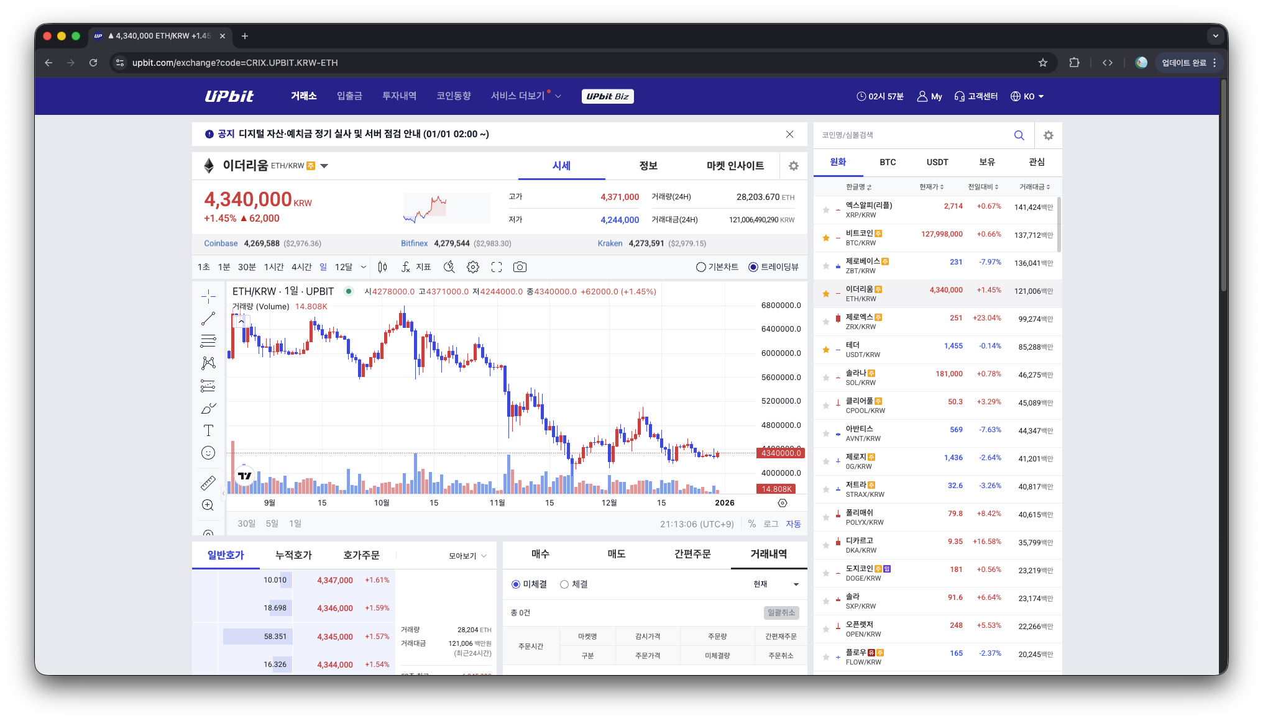The image size is (1263, 721).
Task: Click the chart camera snapshot icon
Action: point(520,267)
